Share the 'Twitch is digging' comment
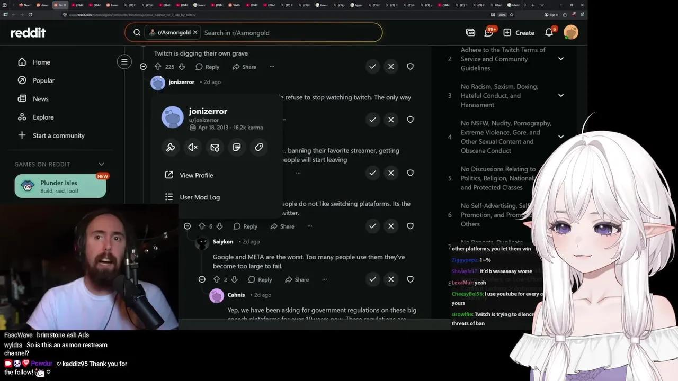Screen dimensions: 678x381 [x=244, y=67]
